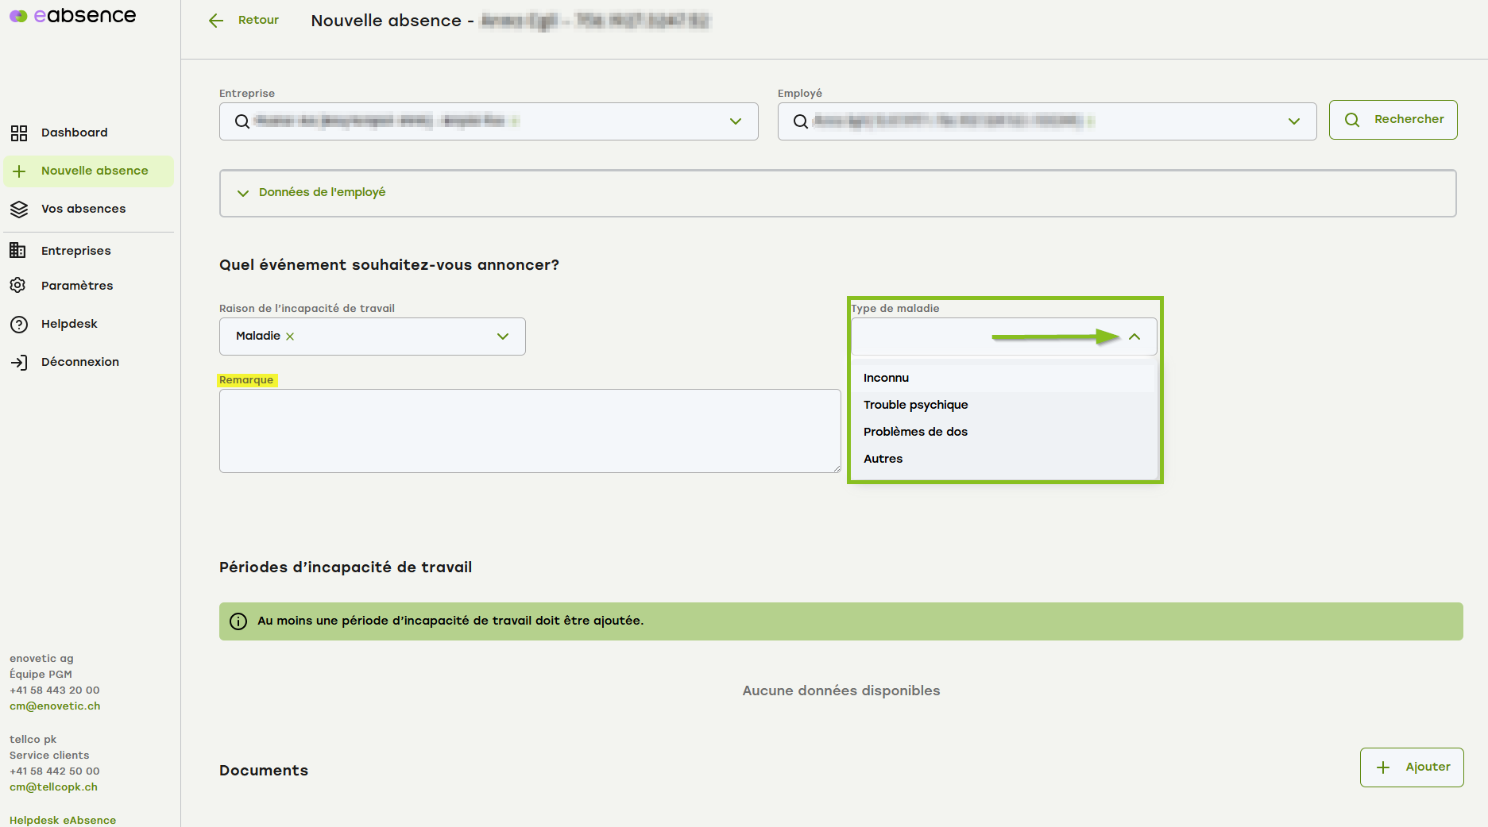Open the cm@enovetic.ch email link

55,706
